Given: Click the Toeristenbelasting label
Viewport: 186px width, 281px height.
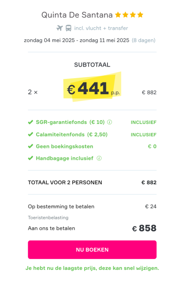Looking at the screenshot, I should [x=48, y=217].
